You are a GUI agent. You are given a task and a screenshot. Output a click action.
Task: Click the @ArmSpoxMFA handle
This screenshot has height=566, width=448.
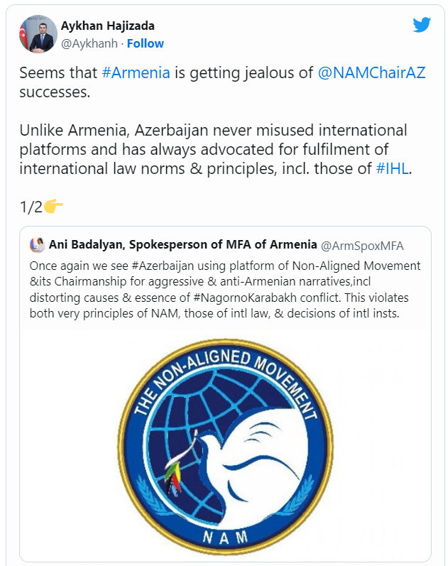point(362,246)
